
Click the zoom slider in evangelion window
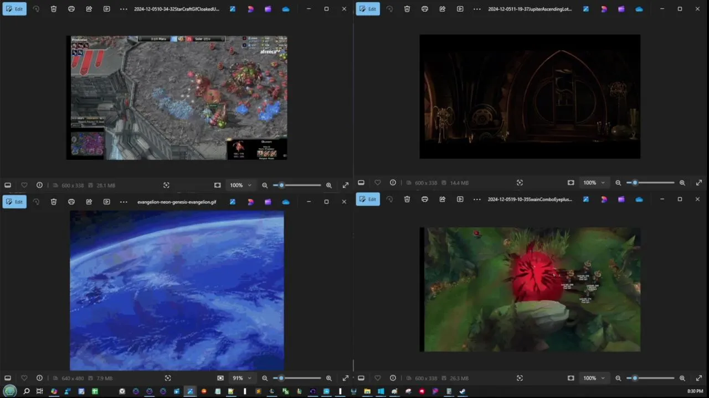297,378
